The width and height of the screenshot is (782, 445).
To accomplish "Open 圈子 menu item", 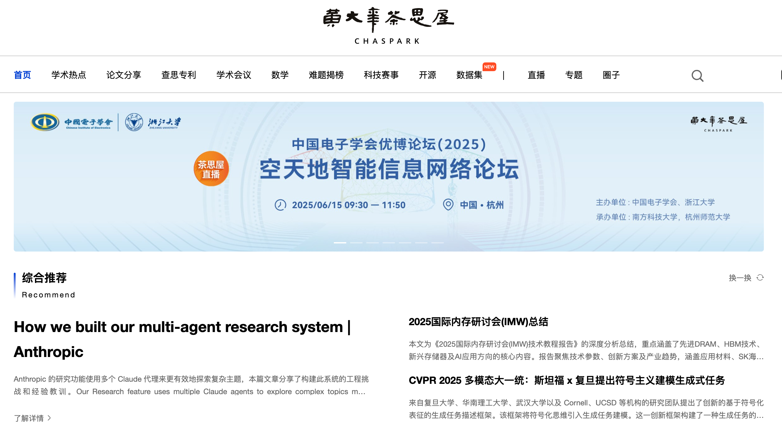I will [x=611, y=75].
